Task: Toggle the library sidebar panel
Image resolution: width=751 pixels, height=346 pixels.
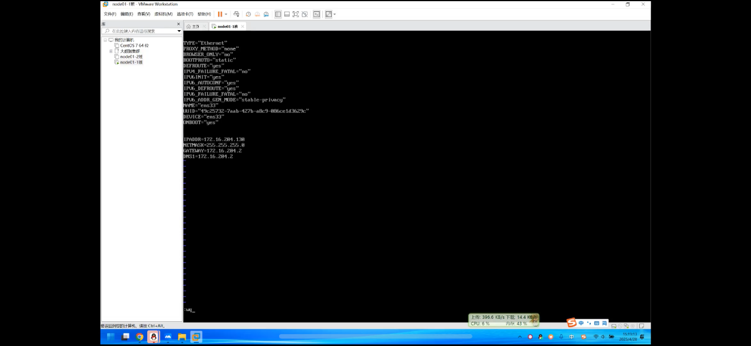Action: 278,14
